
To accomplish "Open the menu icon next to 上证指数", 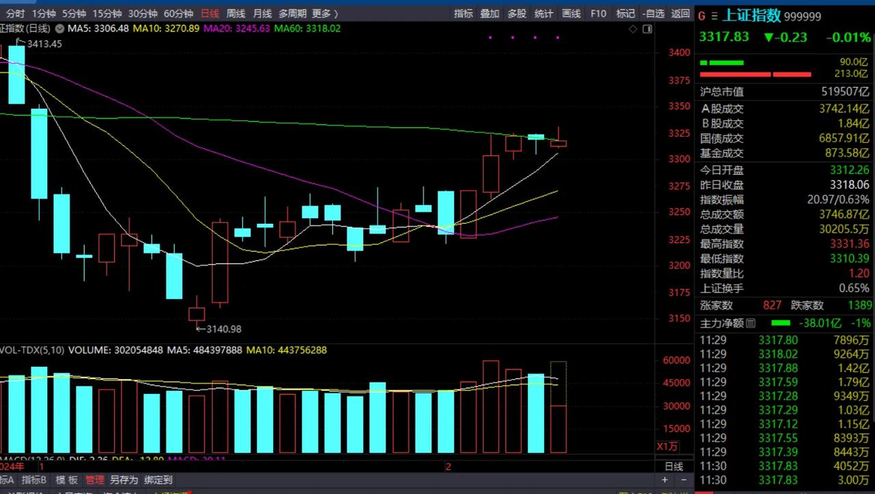I will tap(715, 16).
